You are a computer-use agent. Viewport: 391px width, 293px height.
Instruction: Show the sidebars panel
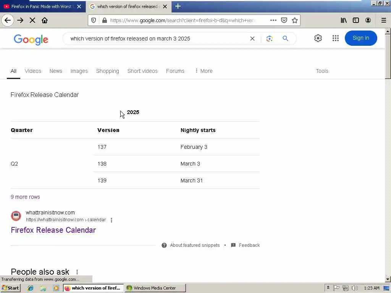pyautogui.click(x=356, y=20)
